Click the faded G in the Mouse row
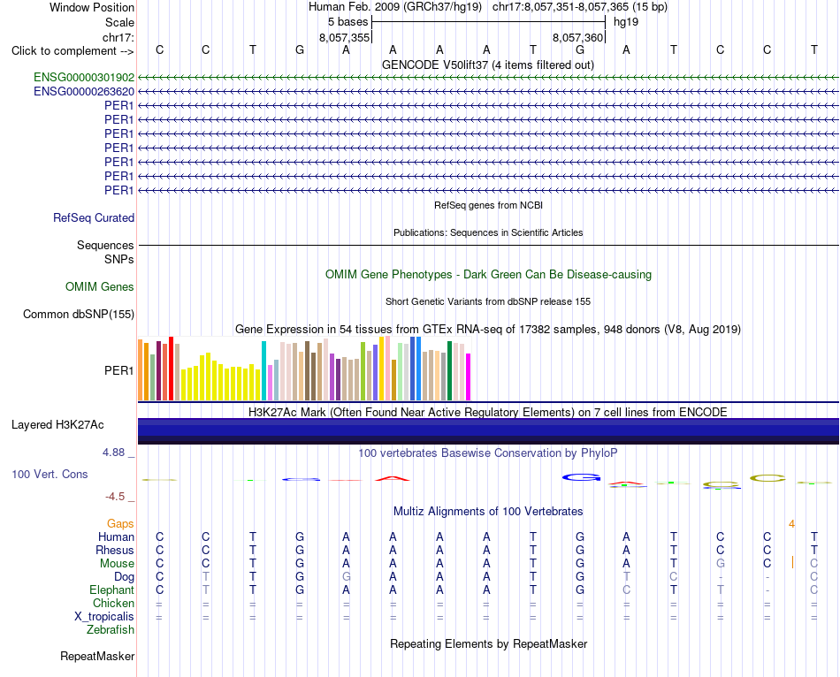The height and width of the screenshot is (677, 840). coord(721,564)
